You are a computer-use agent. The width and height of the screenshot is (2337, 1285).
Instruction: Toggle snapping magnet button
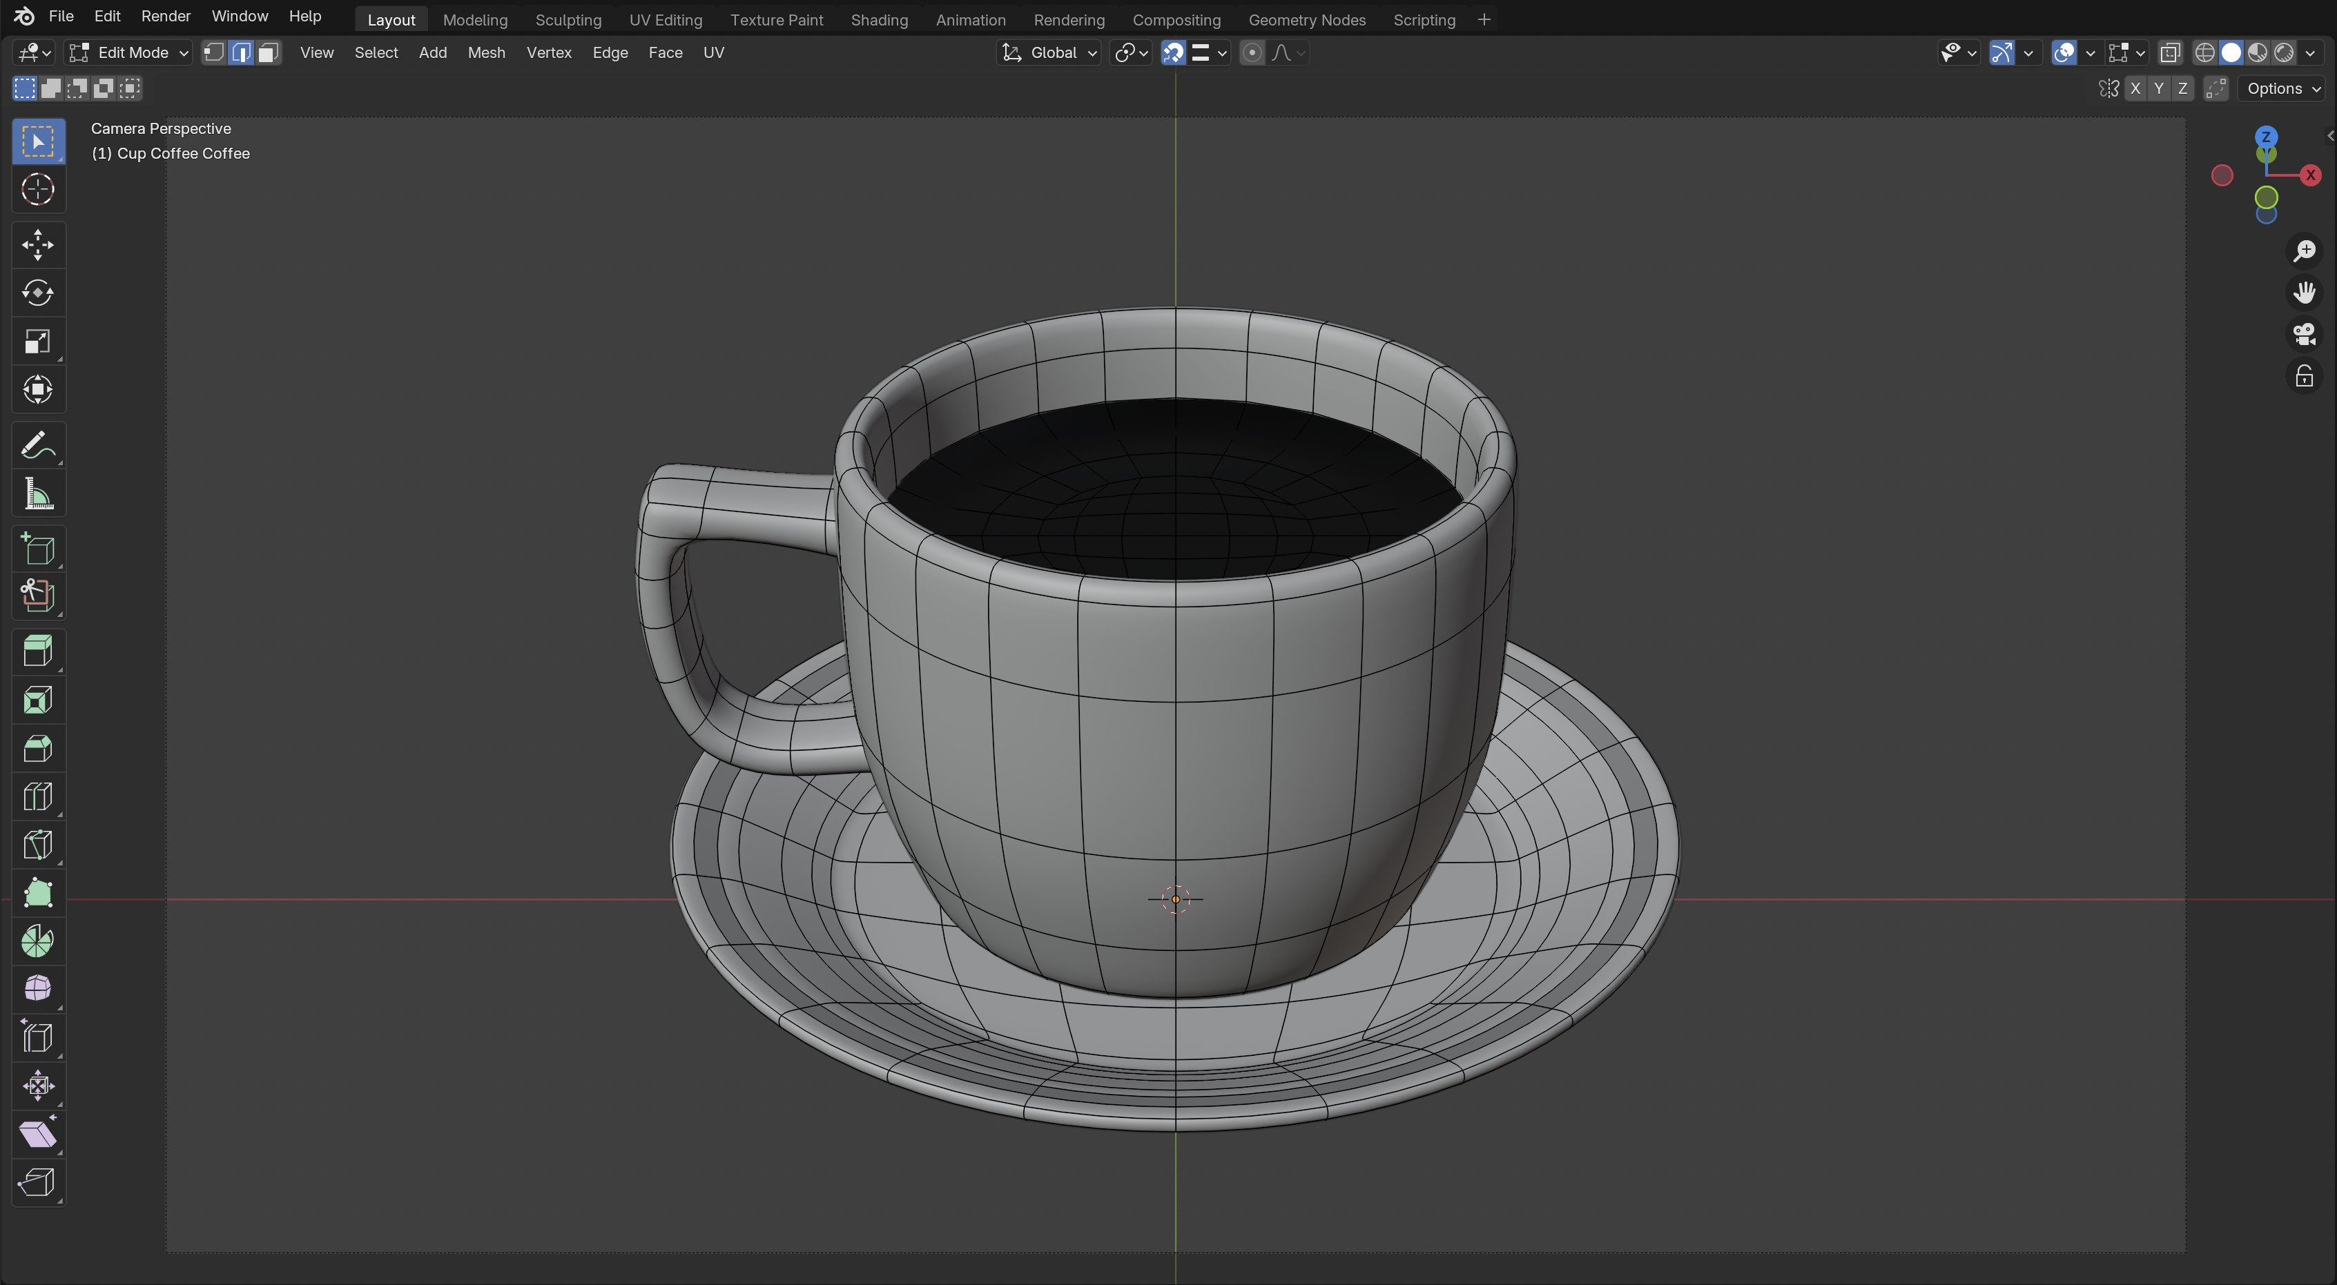pyautogui.click(x=1173, y=52)
